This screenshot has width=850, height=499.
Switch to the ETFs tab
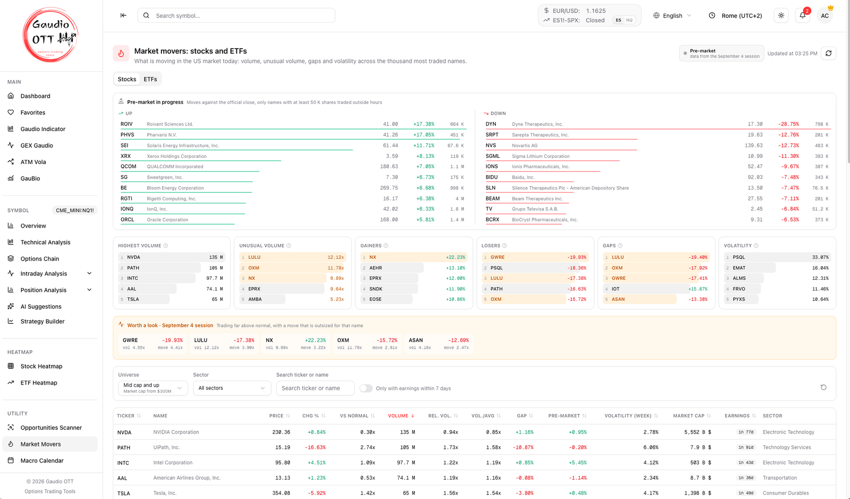point(150,79)
